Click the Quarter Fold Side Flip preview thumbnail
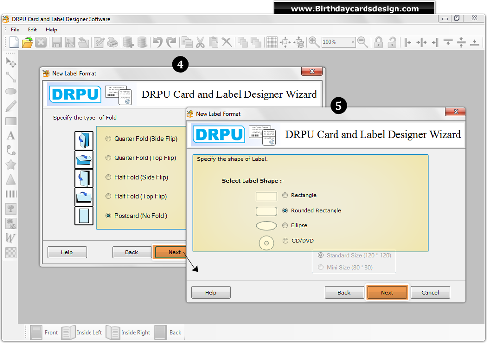The width and height of the screenshot is (487, 343). pos(84,141)
